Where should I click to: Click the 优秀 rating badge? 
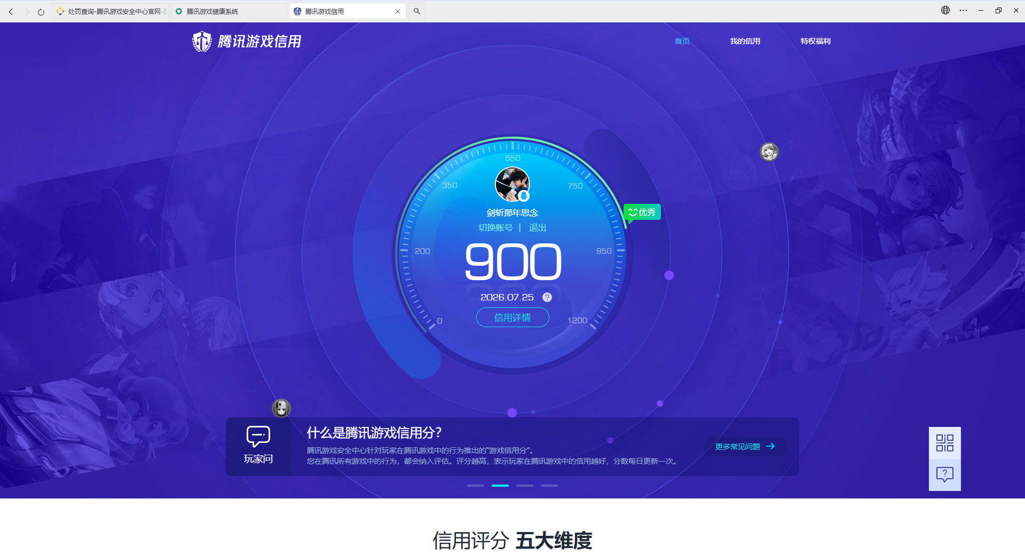pos(642,212)
